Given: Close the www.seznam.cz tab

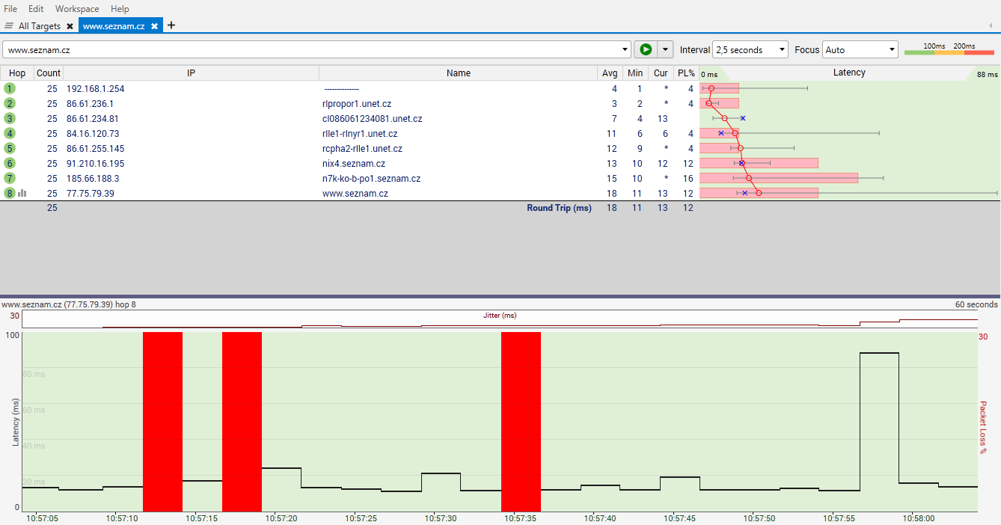Looking at the screenshot, I should (x=154, y=26).
